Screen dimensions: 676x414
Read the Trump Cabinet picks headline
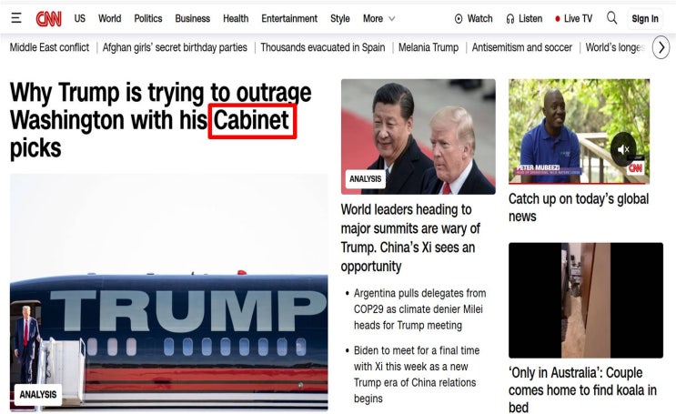[x=160, y=120]
